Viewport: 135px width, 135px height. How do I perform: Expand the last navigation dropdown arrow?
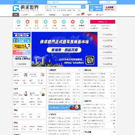tap(103, 15)
